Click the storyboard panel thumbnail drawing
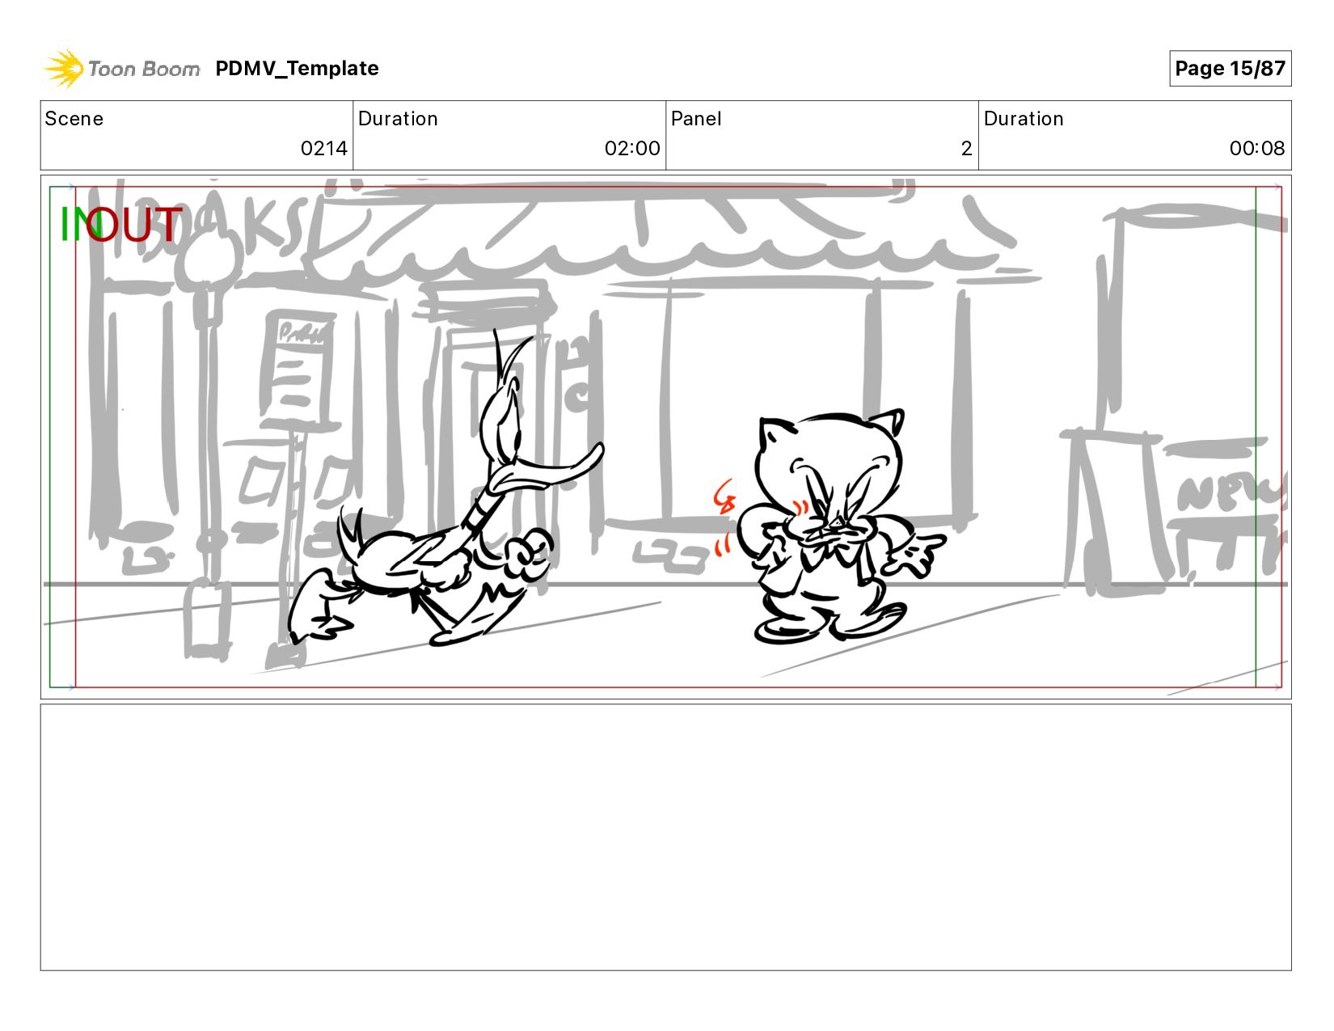Screen dimensions: 1334x1031 (x=665, y=437)
